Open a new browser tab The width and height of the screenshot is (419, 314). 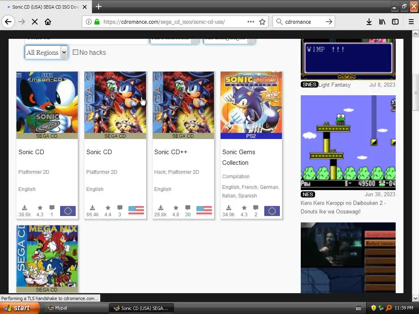(99, 7)
